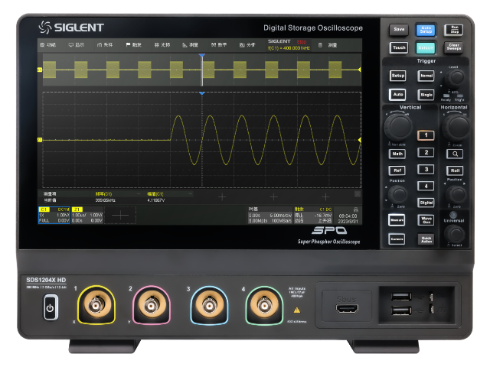This screenshot has height=367, width=490.
Task: Click the 999.65kHz frequency measurement value
Action: tap(106, 200)
